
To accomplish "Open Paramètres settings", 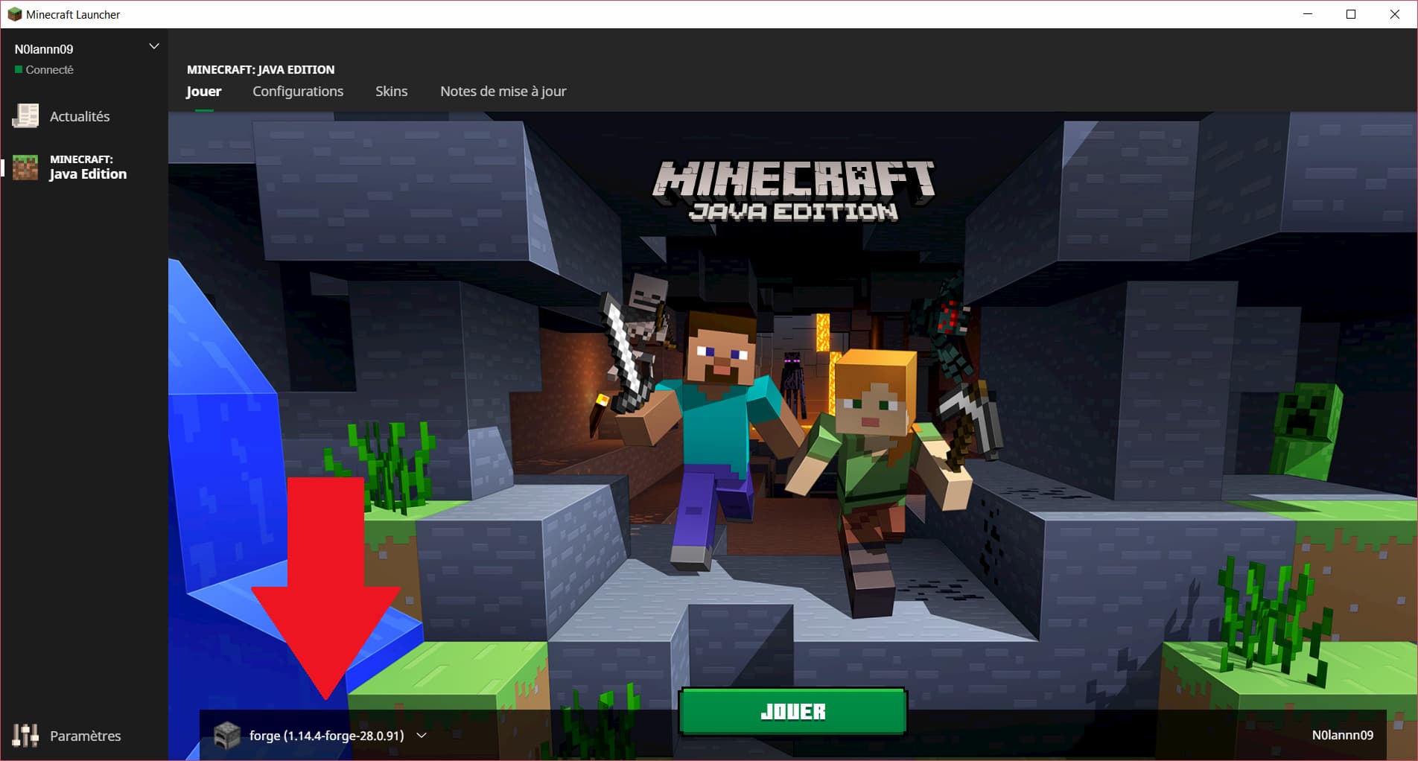I will pyautogui.click(x=83, y=736).
